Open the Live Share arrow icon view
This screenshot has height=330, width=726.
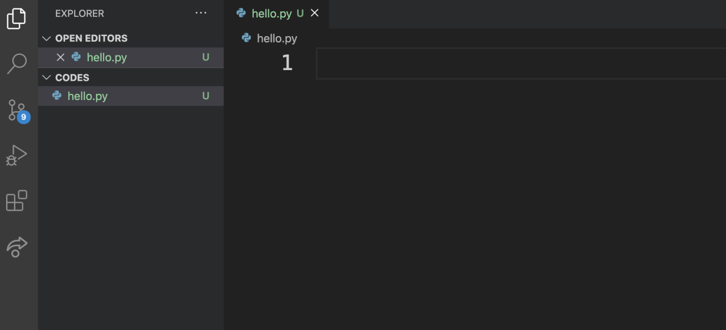[16, 246]
